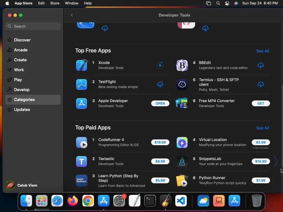Open the Apple menu

tap(7, 3)
